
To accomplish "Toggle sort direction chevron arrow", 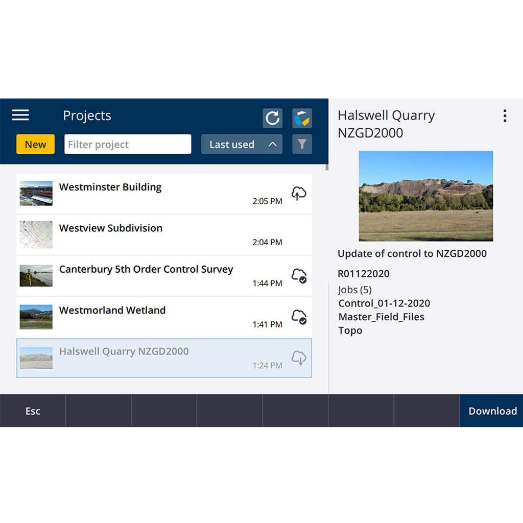I will [x=273, y=145].
